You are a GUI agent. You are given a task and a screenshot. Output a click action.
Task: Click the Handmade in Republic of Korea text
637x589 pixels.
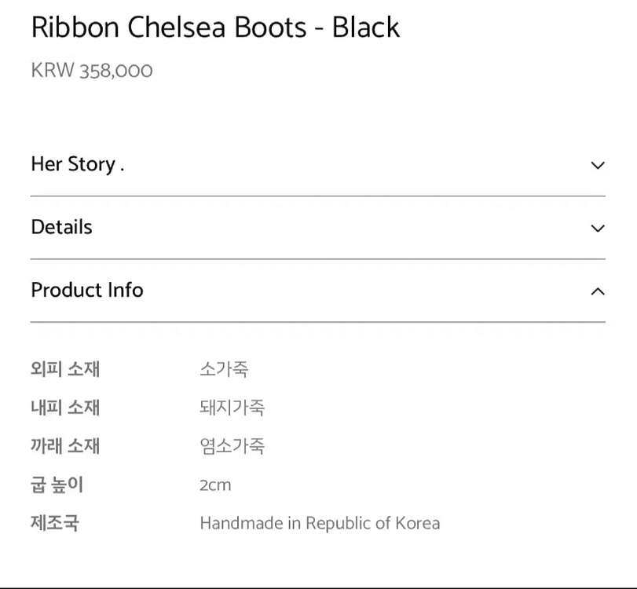tap(320, 523)
